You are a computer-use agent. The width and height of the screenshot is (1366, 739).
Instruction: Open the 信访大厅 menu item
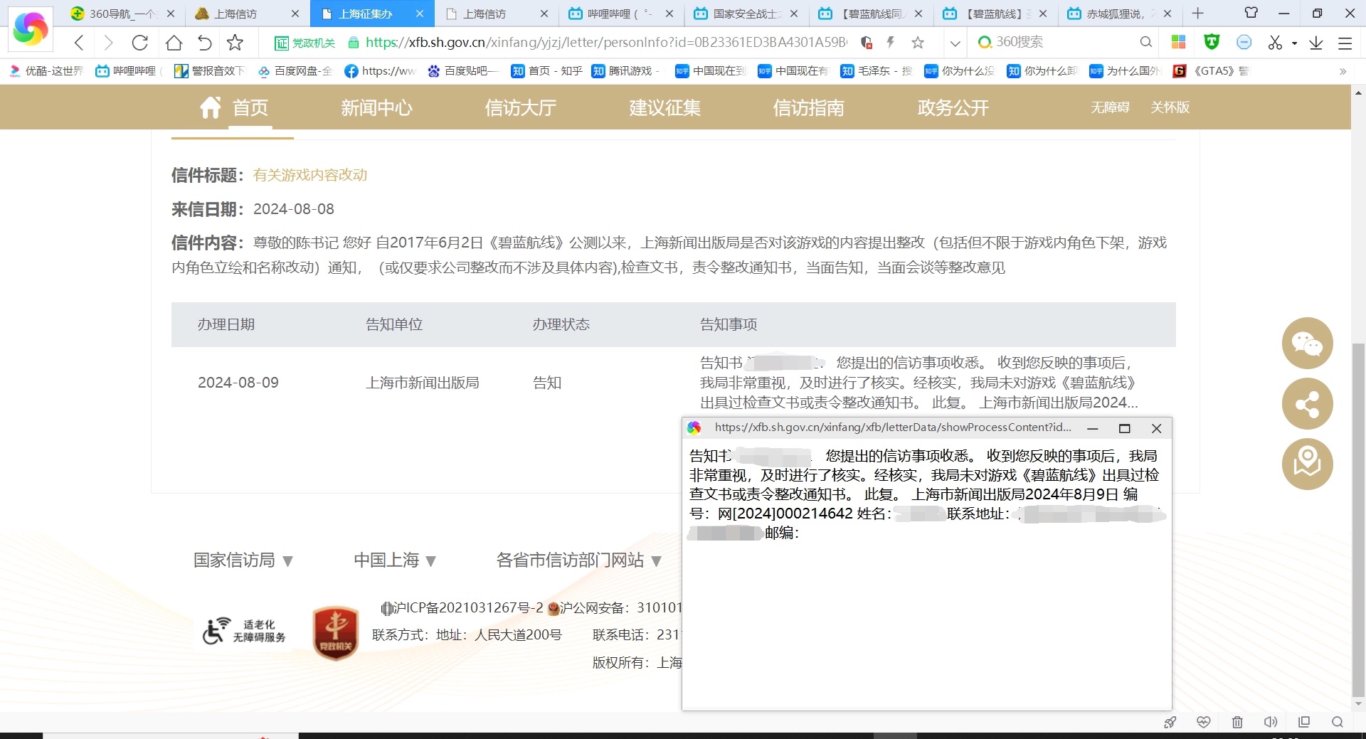click(520, 107)
